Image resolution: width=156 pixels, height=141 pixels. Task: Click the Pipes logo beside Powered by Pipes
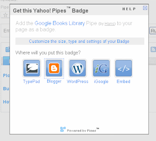coord(63,129)
